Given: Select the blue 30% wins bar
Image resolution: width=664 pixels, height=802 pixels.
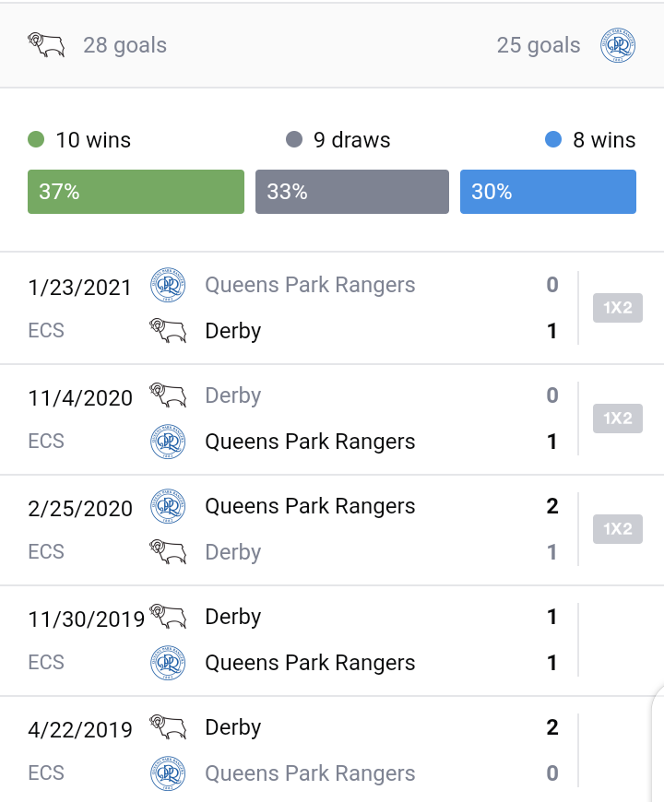Looking at the screenshot, I should click(x=549, y=192).
